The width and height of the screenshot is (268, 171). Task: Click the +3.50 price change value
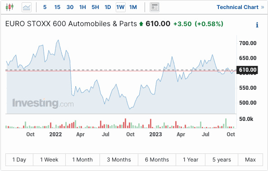coord(182,24)
